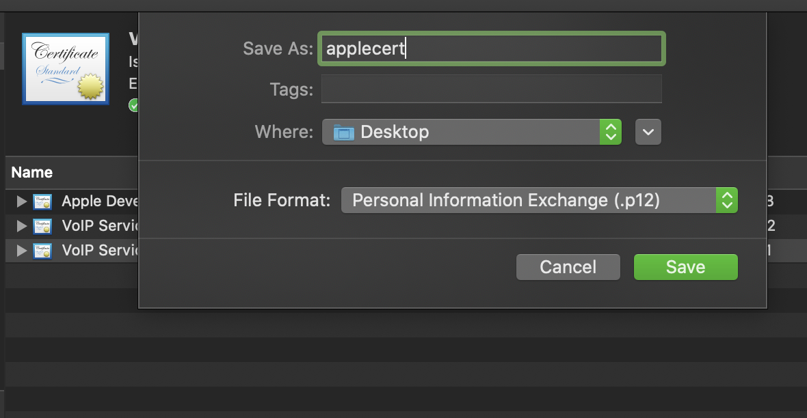Image resolution: width=807 pixels, height=418 pixels.
Task: Click inside the empty Tags field
Action: point(491,89)
